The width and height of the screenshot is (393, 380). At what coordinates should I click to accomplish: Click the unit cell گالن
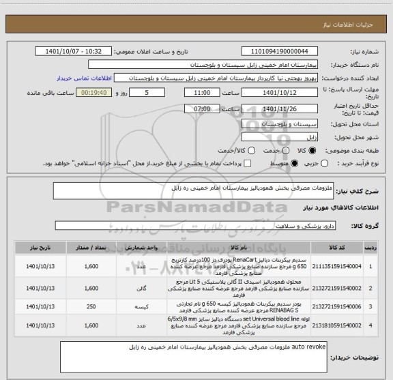pyautogui.click(x=141, y=289)
